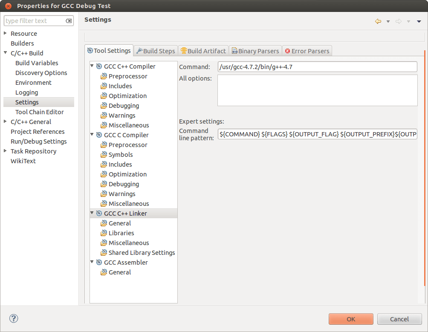This screenshot has height=332, width=428.
Task: Click the Cancel button
Action: point(399,319)
